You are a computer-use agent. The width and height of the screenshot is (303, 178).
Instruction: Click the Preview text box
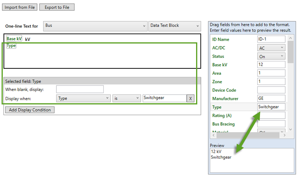click(252, 160)
